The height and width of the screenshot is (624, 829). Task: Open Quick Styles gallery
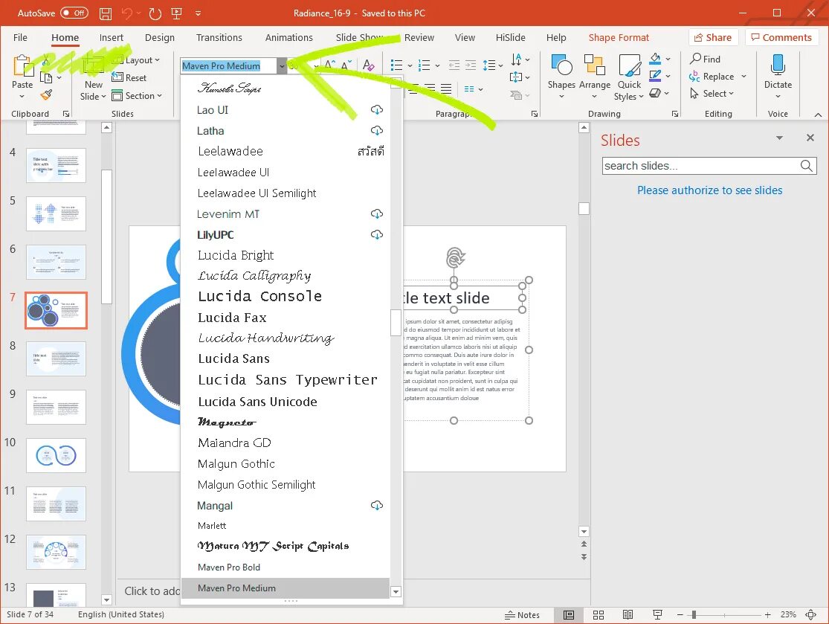[x=629, y=77]
